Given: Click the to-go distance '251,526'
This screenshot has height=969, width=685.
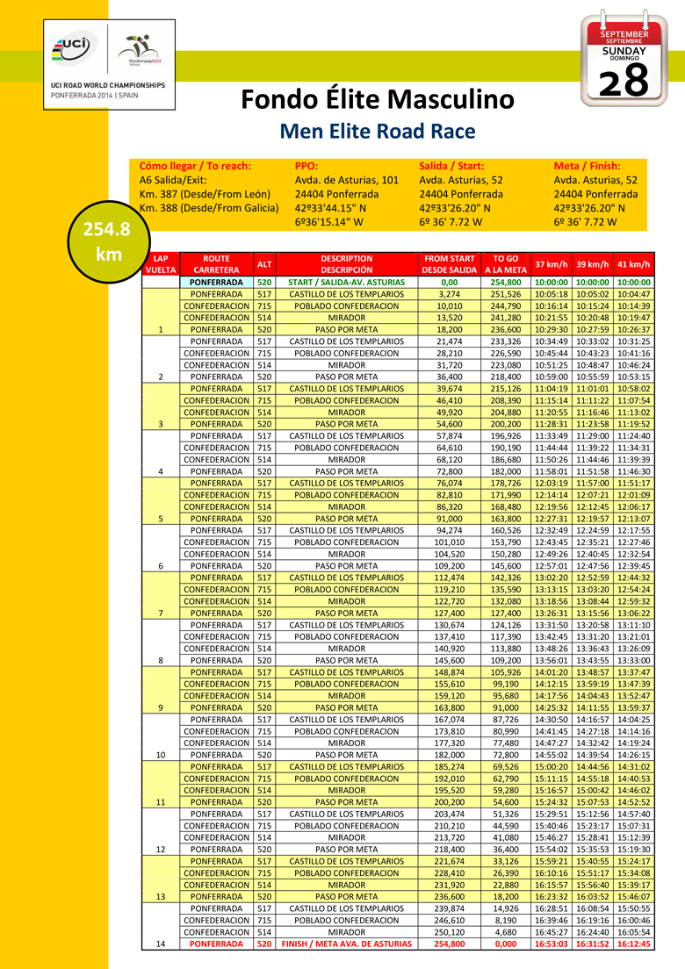Looking at the screenshot, I should (x=506, y=294).
